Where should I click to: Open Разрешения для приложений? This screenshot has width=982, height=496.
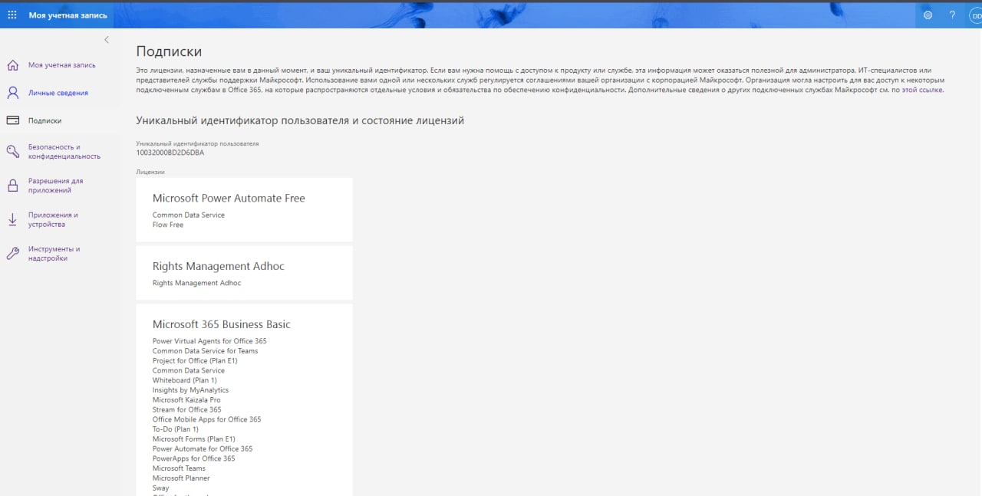(56, 186)
